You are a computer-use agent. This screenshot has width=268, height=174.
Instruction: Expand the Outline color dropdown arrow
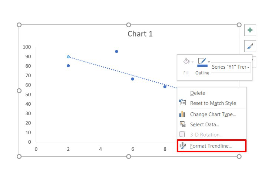coord(209,62)
